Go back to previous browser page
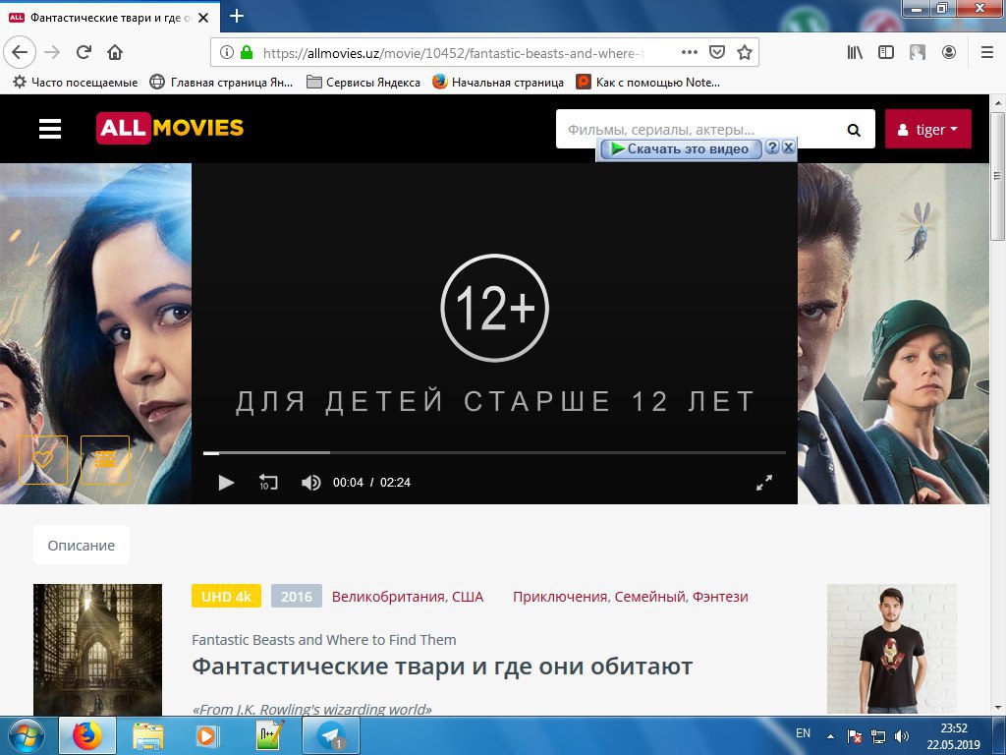The image size is (1006, 755). click(x=20, y=52)
